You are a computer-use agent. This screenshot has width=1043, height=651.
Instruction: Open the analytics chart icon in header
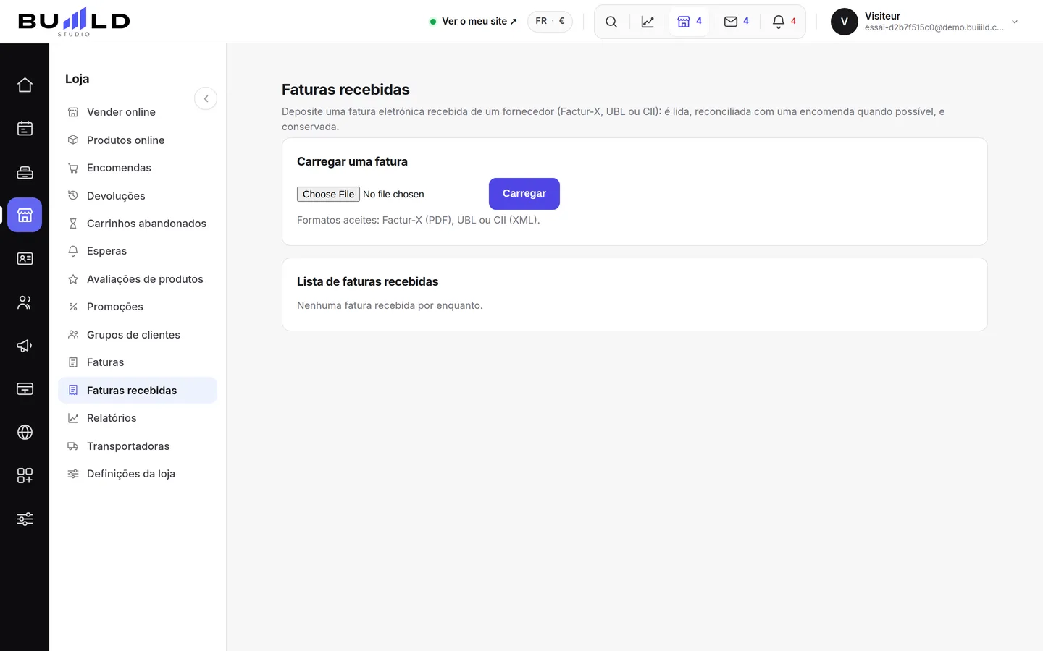click(x=648, y=22)
